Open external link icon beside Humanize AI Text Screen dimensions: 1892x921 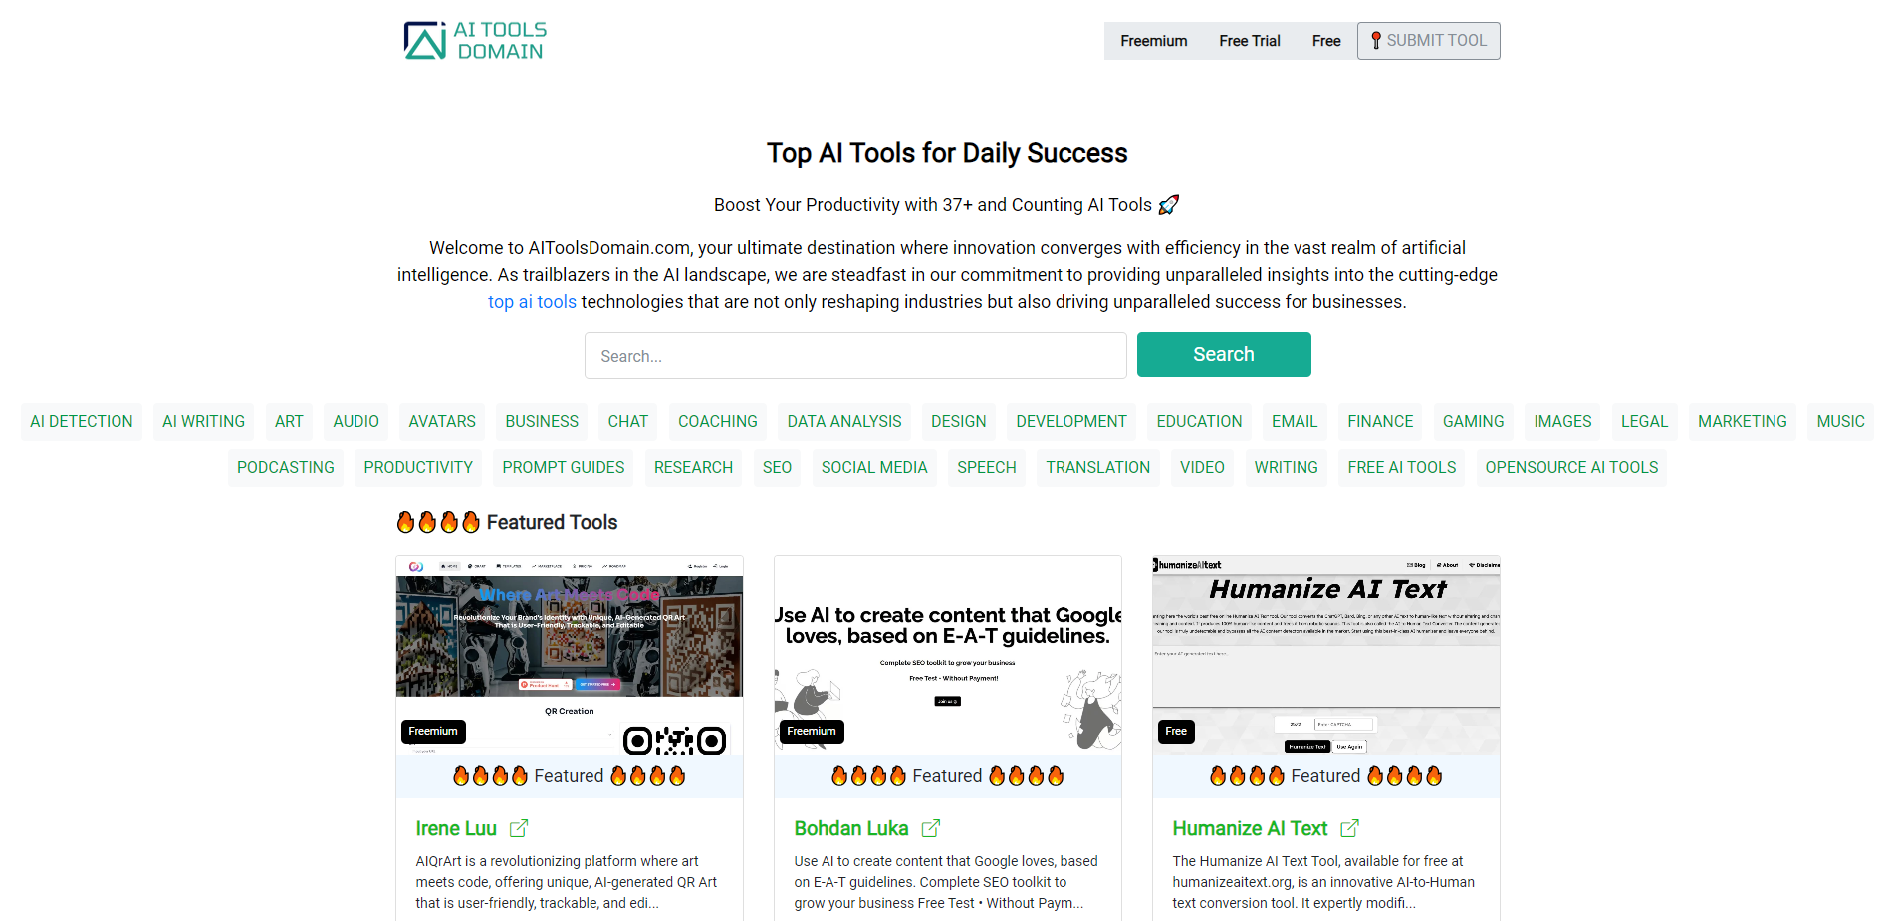click(1349, 828)
